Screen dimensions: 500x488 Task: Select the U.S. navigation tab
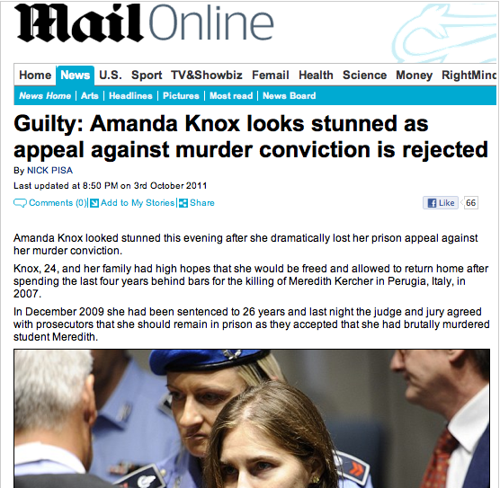(111, 75)
